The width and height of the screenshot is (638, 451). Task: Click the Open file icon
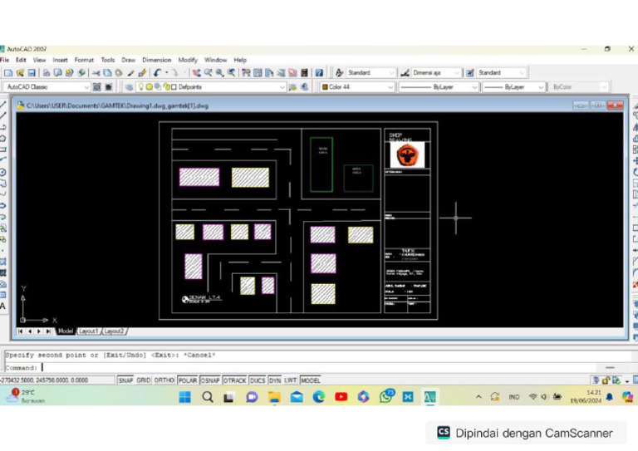click(20, 73)
